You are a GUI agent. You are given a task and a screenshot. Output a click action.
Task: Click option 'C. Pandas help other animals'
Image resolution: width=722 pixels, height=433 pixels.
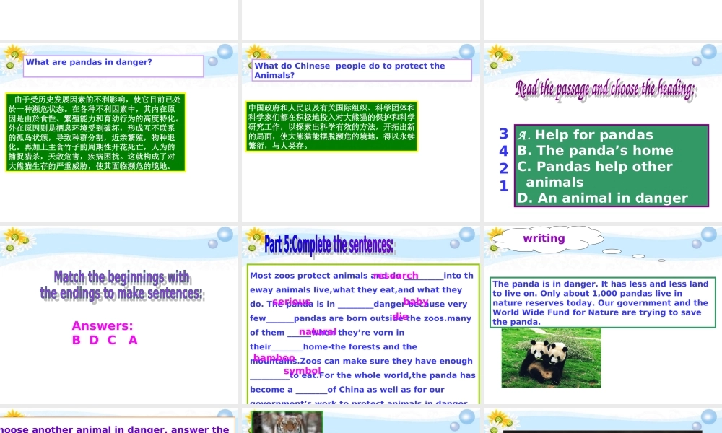pyautogui.click(x=595, y=174)
